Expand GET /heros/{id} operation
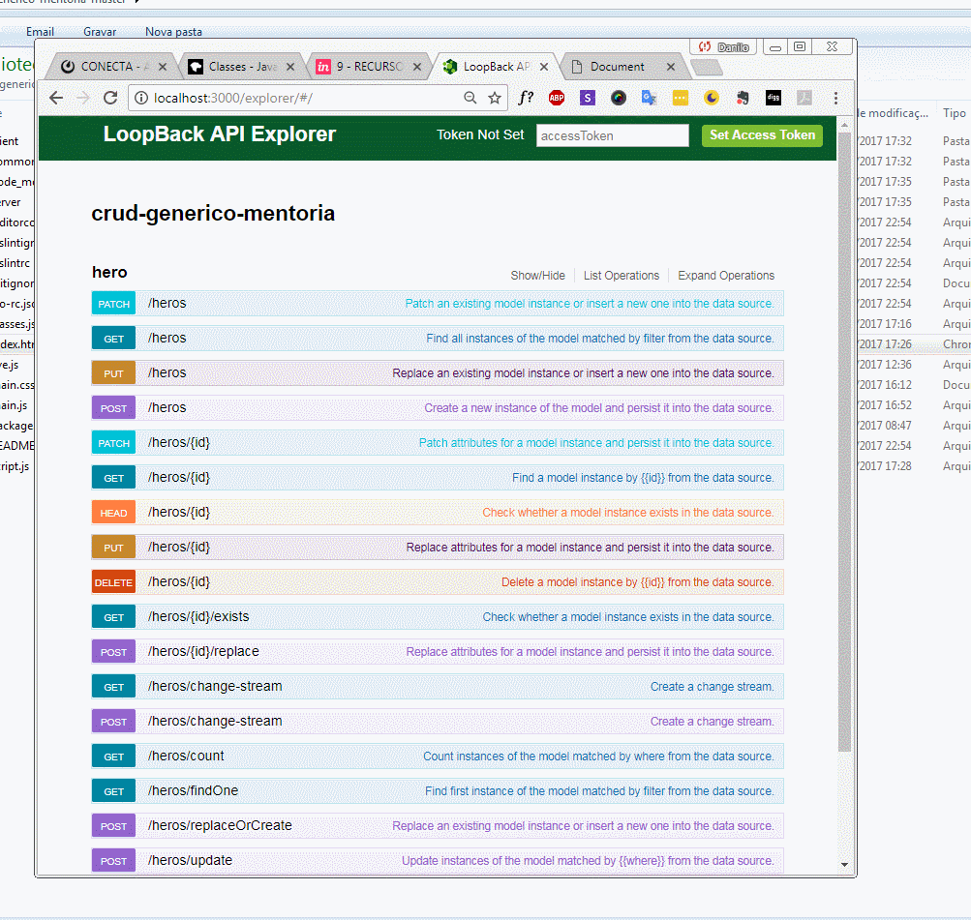This screenshot has width=971, height=920. point(438,478)
